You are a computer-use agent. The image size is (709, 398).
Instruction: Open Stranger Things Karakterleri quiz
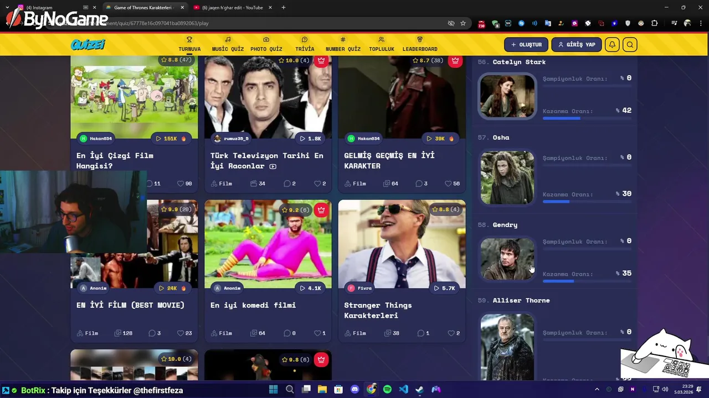point(378,310)
